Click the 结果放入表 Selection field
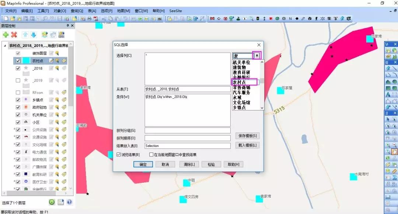The image size is (398, 214). (188, 146)
